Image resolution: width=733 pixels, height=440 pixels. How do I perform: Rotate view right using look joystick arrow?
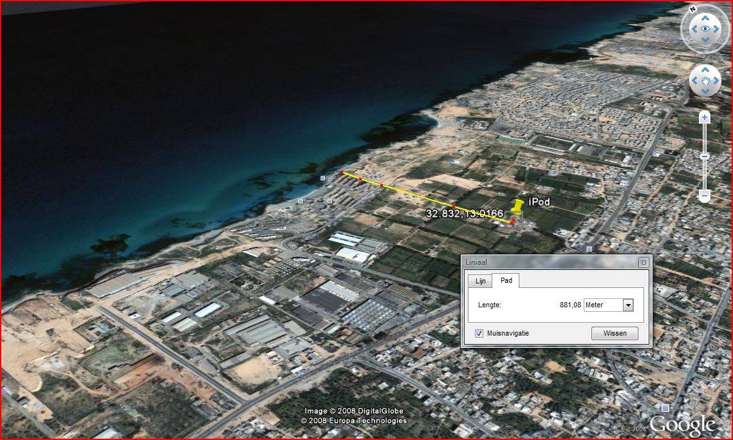[718, 29]
